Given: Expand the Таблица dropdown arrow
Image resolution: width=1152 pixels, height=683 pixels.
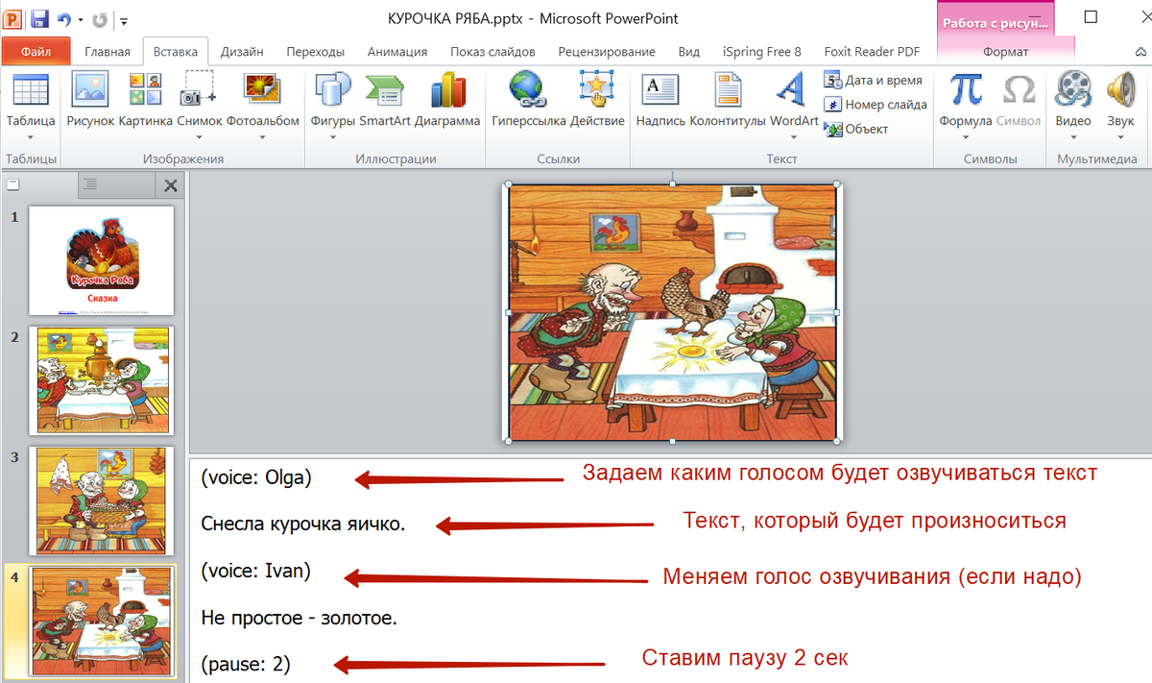Looking at the screenshot, I should point(30,136).
